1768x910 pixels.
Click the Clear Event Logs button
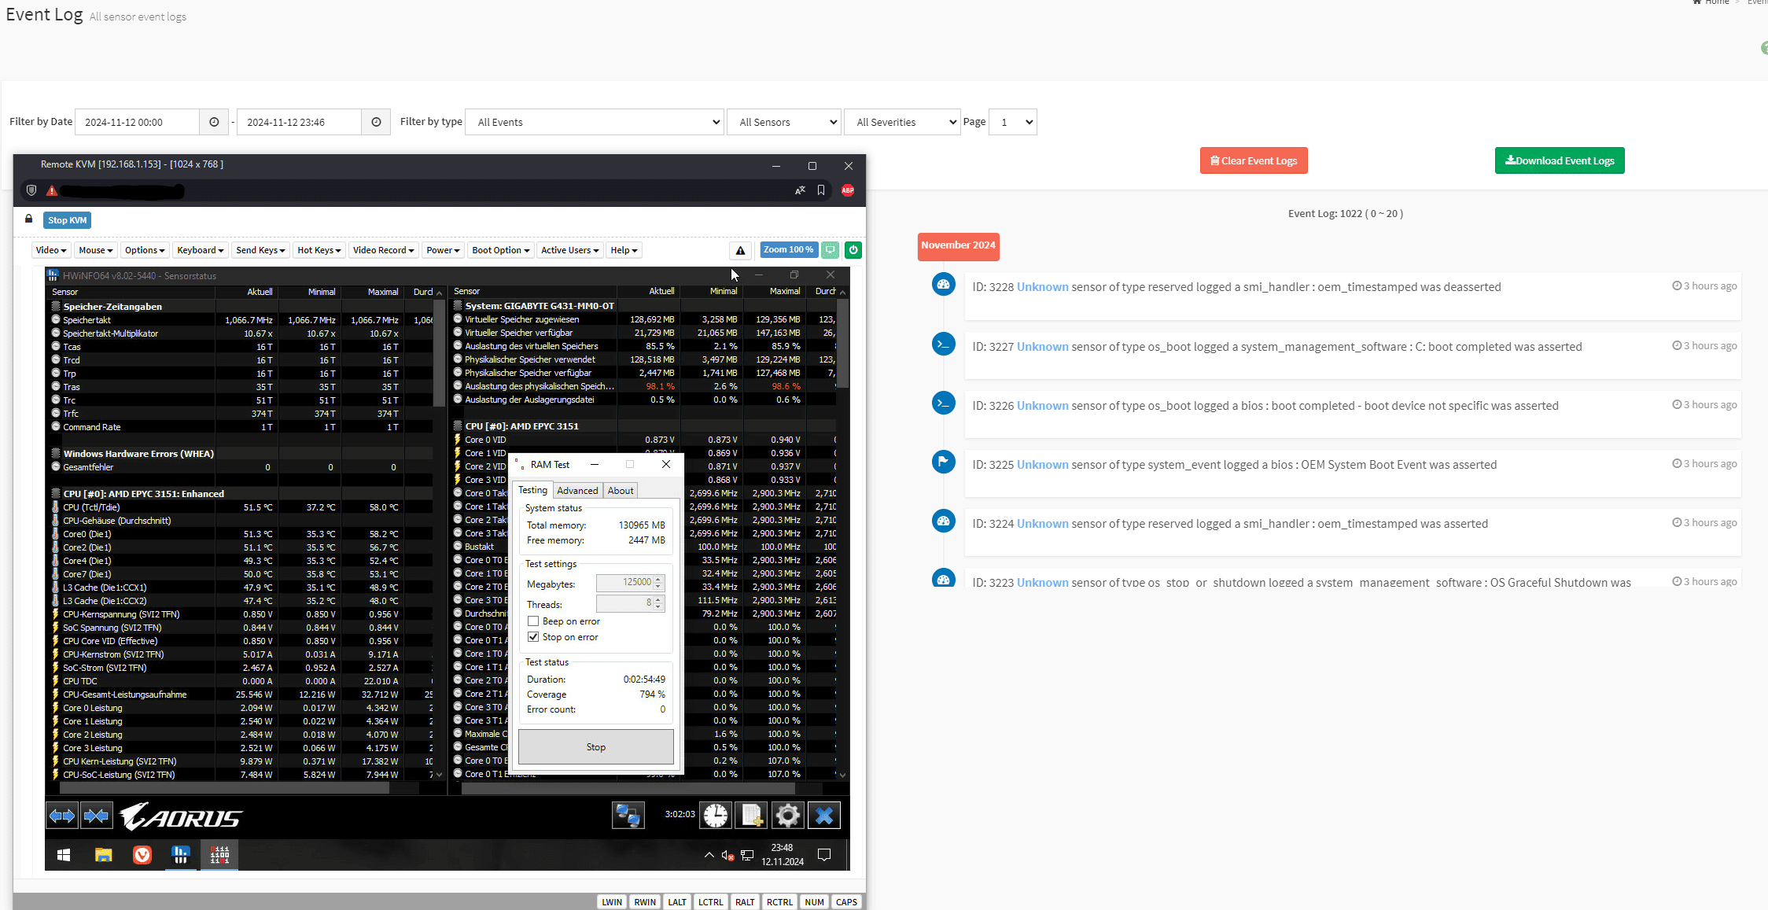pyautogui.click(x=1254, y=160)
